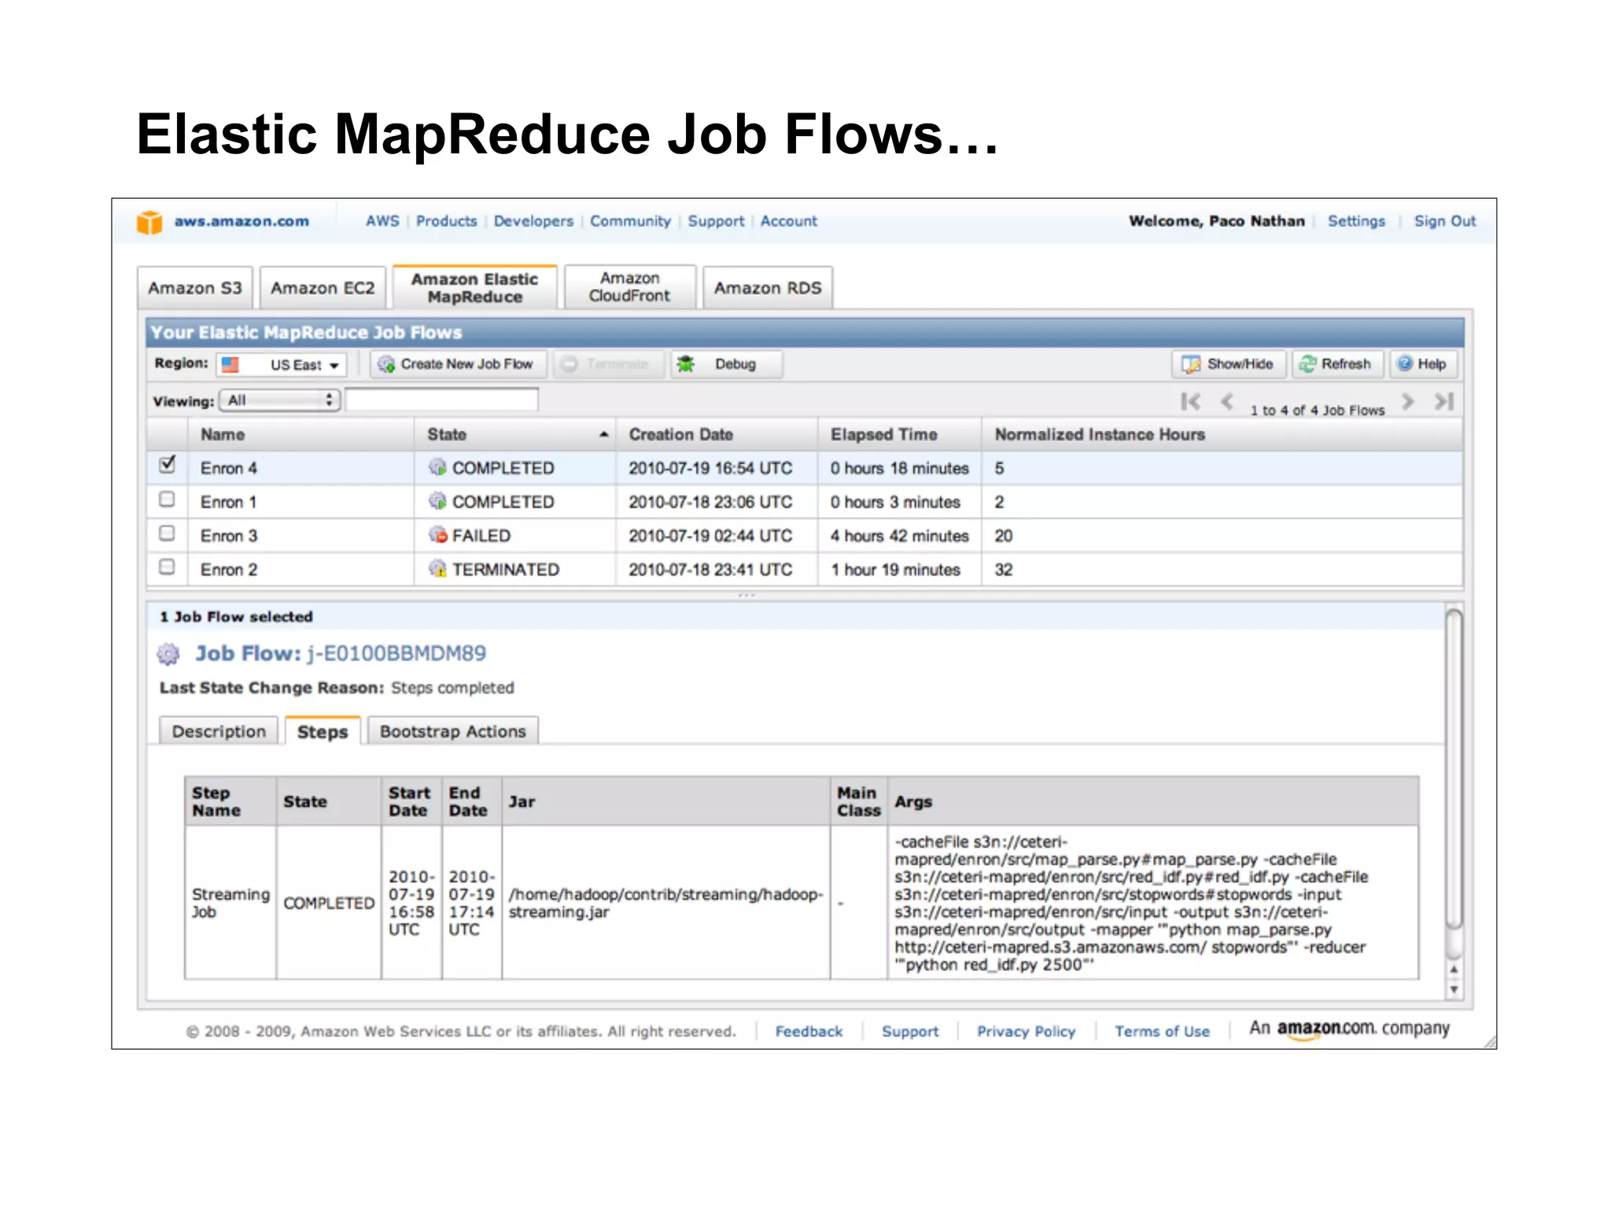The width and height of the screenshot is (1611, 1208).
Task: Uncheck the Enron 4 checkbox
Action: click(167, 464)
